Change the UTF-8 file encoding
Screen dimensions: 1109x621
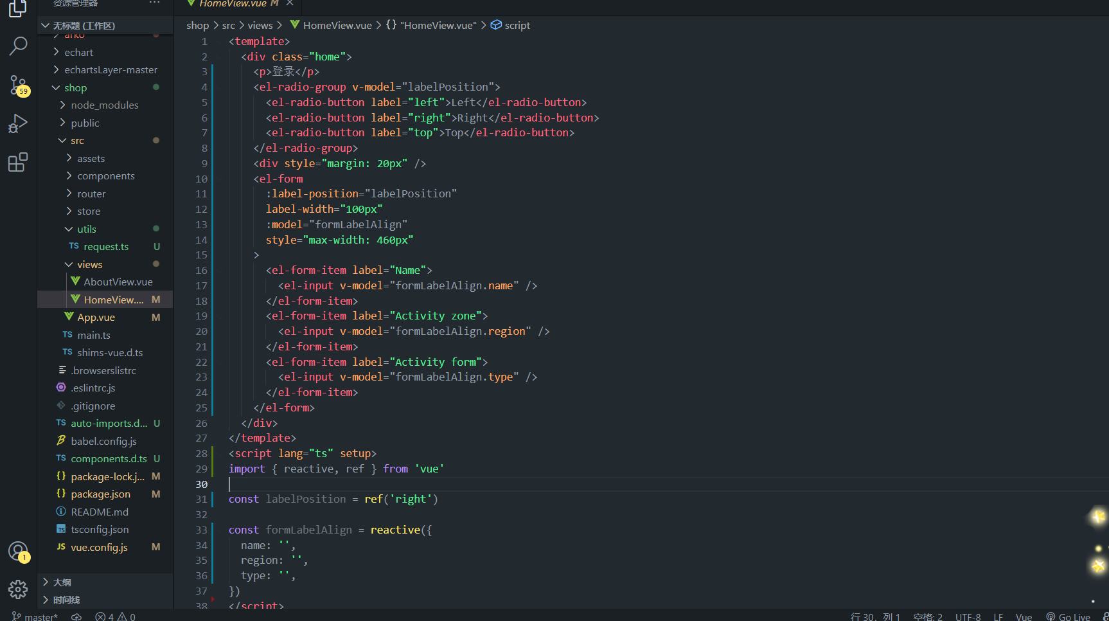[968, 616]
